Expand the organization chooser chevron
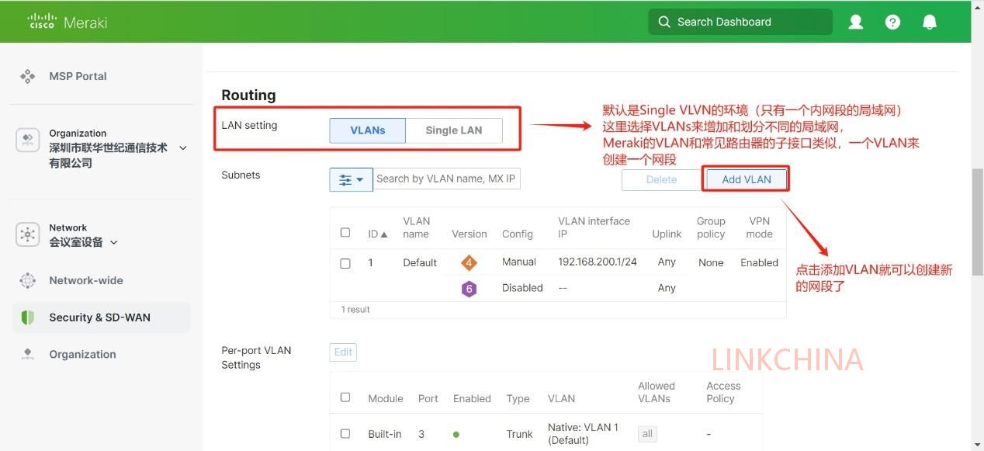Image resolution: width=984 pixels, height=451 pixels. point(183,147)
